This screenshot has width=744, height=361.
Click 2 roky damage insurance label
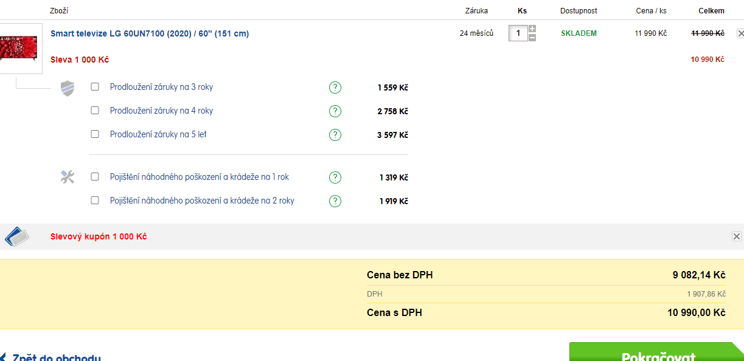coord(202,201)
